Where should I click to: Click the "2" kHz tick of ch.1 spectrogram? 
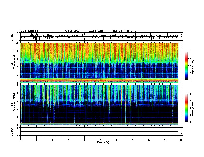(x=18, y=75)
